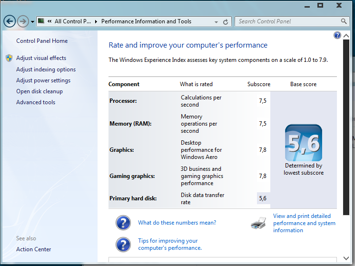Screen dimensions: 355x266
Task: Open Help with the blue question icon
Action: (337, 35)
